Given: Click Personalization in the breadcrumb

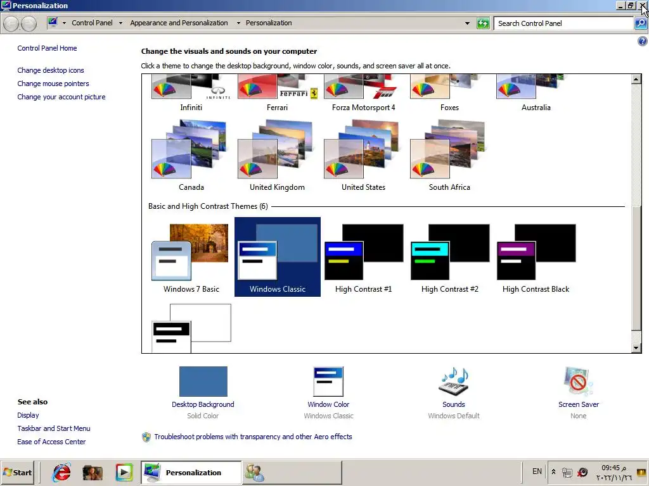Looking at the screenshot, I should [269, 23].
